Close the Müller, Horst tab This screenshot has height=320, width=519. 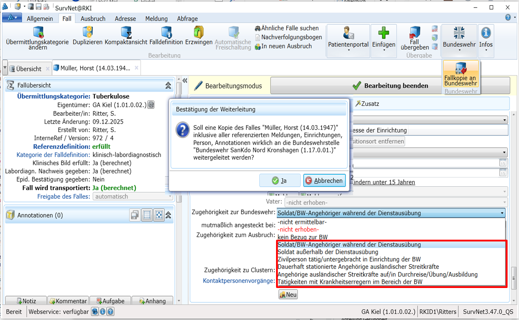point(136,68)
